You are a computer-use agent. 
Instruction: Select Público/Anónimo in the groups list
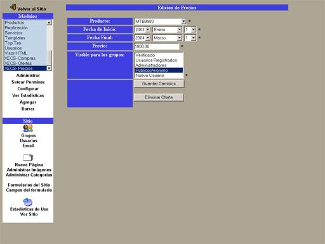coord(159,71)
